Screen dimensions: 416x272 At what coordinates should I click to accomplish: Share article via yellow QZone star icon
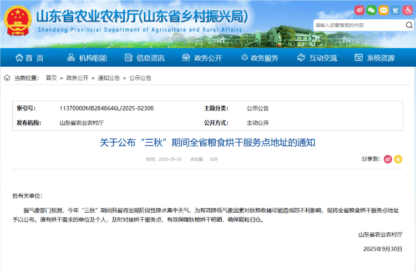coord(398,159)
